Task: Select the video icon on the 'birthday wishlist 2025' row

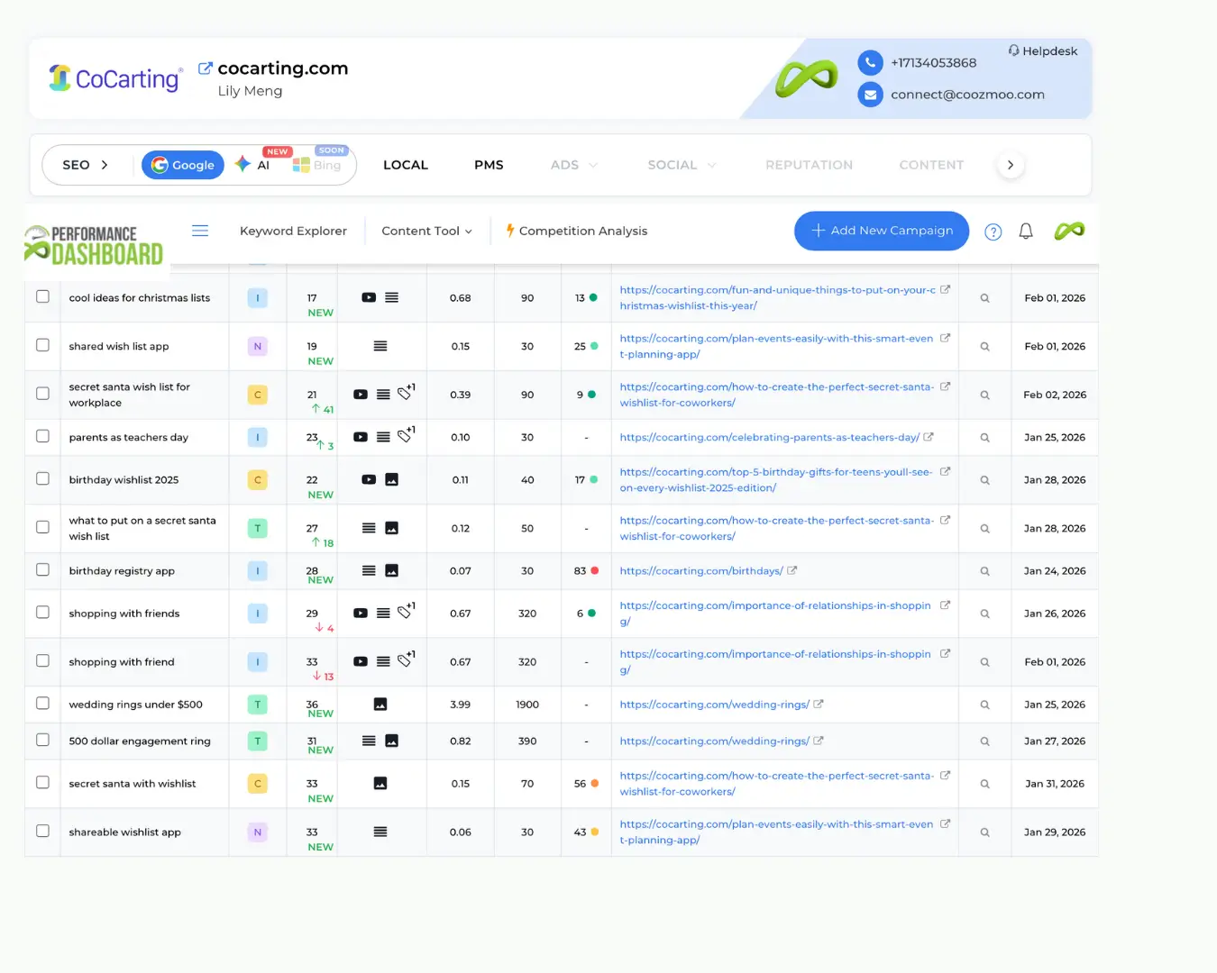Action: pos(369,479)
